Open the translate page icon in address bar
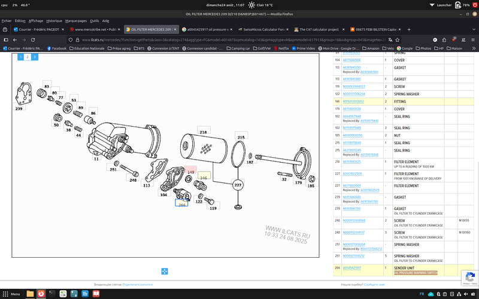Screen dimensions: 479x299 (x=390, y=39)
